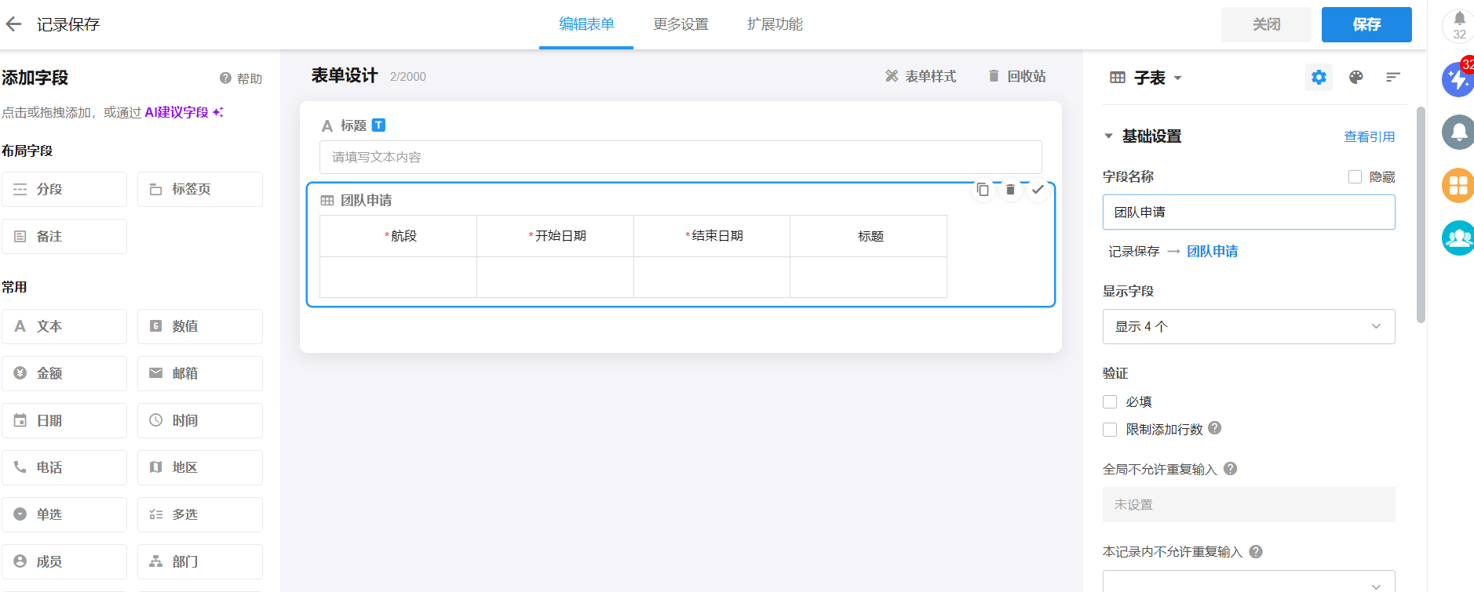Open the 回收站 recycle bin
Viewport: 1474px width, 592px height.
click(x=1016, y=76)
